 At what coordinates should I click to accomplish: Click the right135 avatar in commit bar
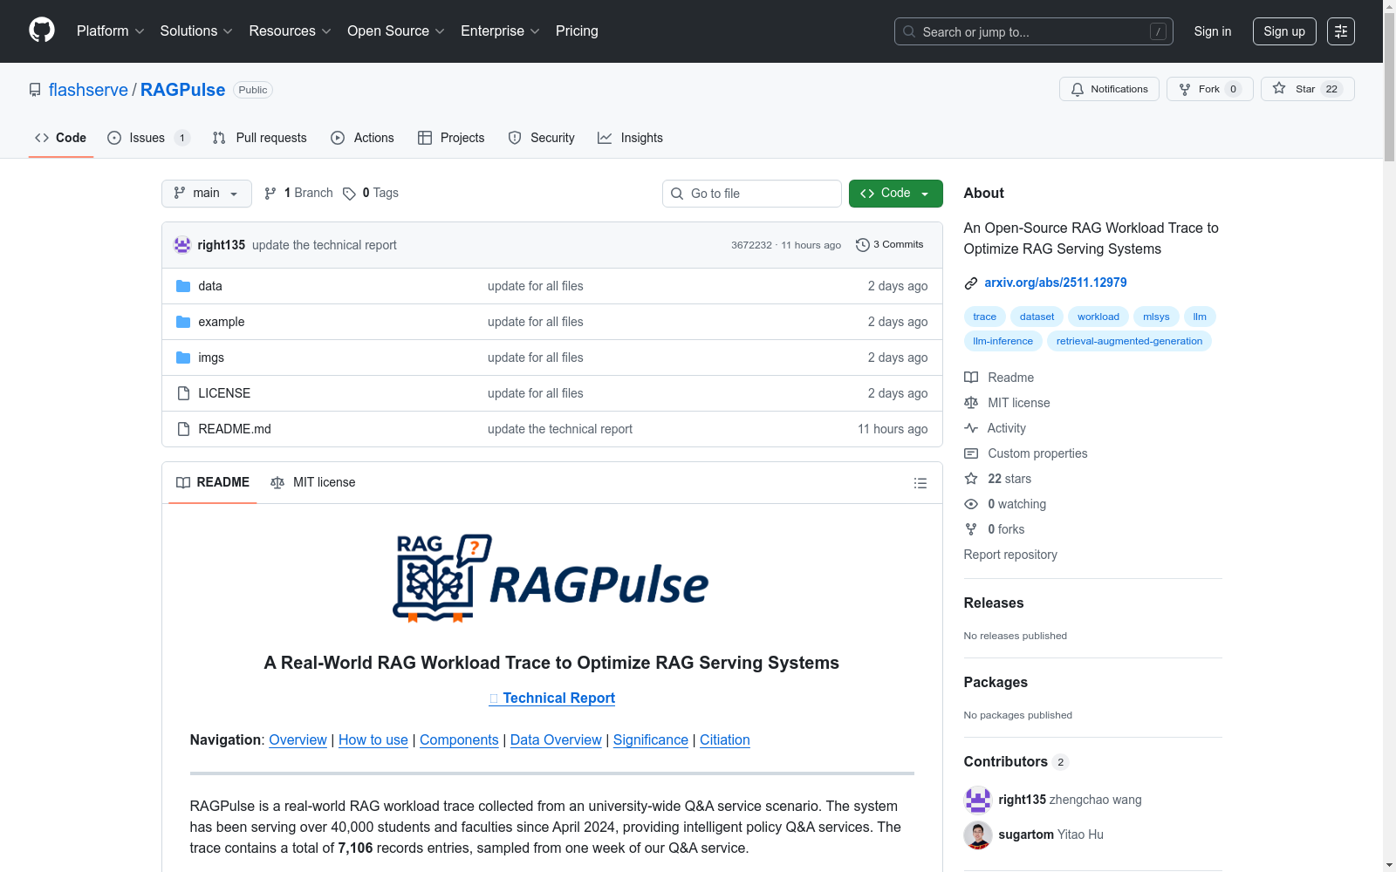click(x=182, y=245)
